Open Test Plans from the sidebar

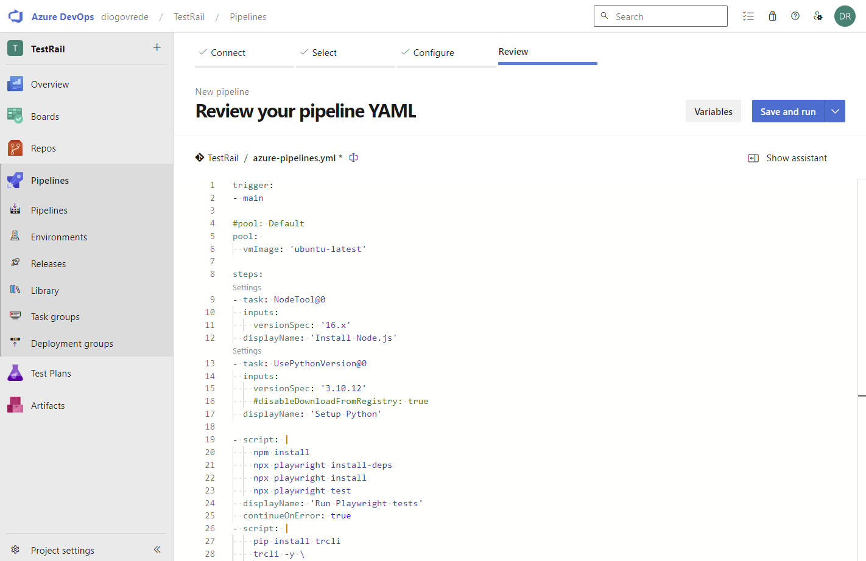pyautogui.click(x=51, y=374)
